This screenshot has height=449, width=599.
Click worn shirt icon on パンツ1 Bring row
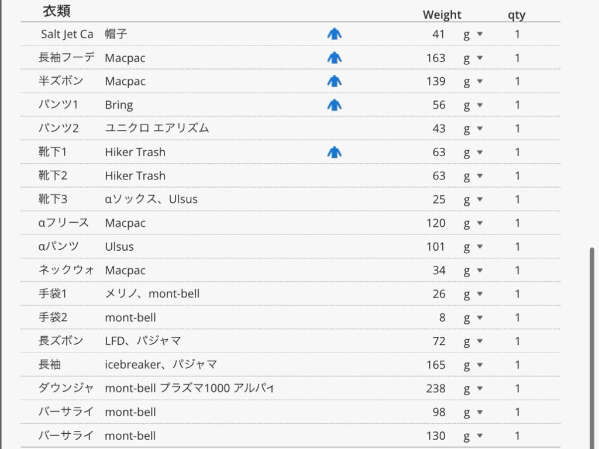pyautogui.click(x=334, y=105)
